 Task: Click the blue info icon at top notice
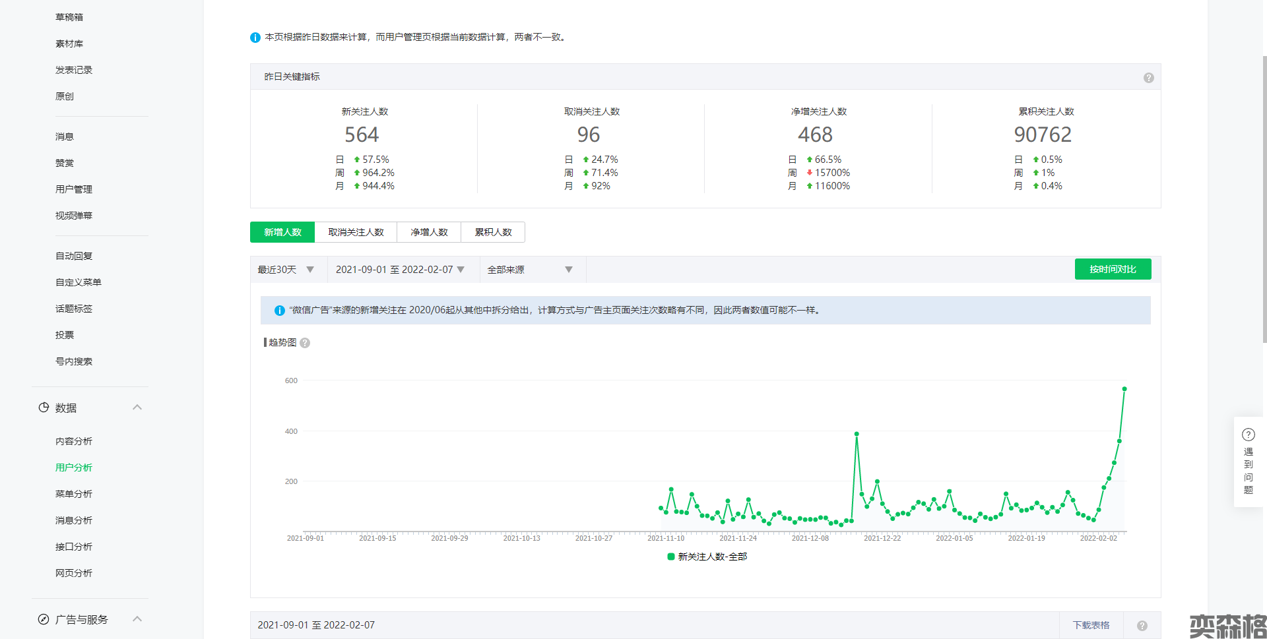255,38
